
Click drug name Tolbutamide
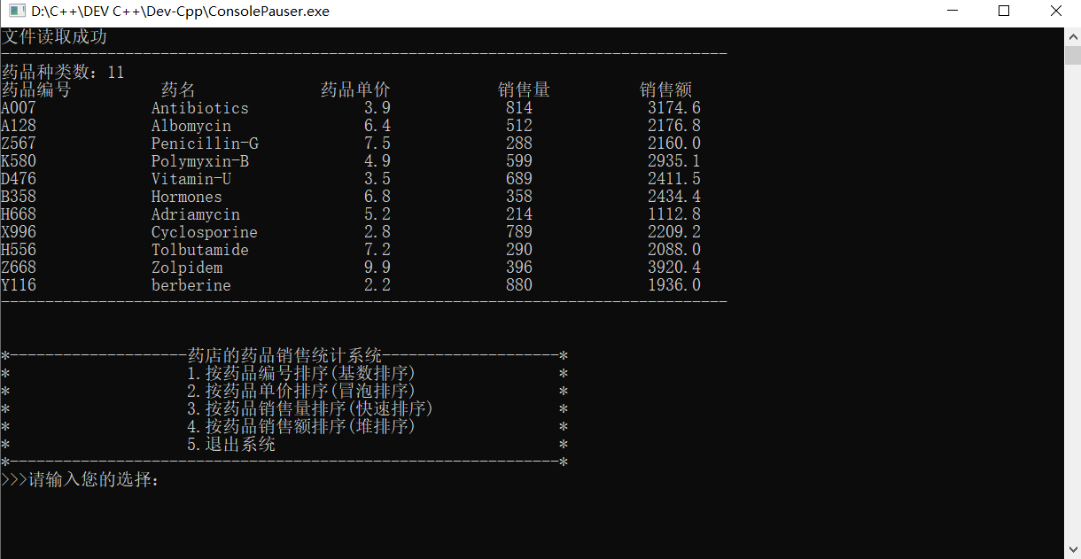point(200,250)
